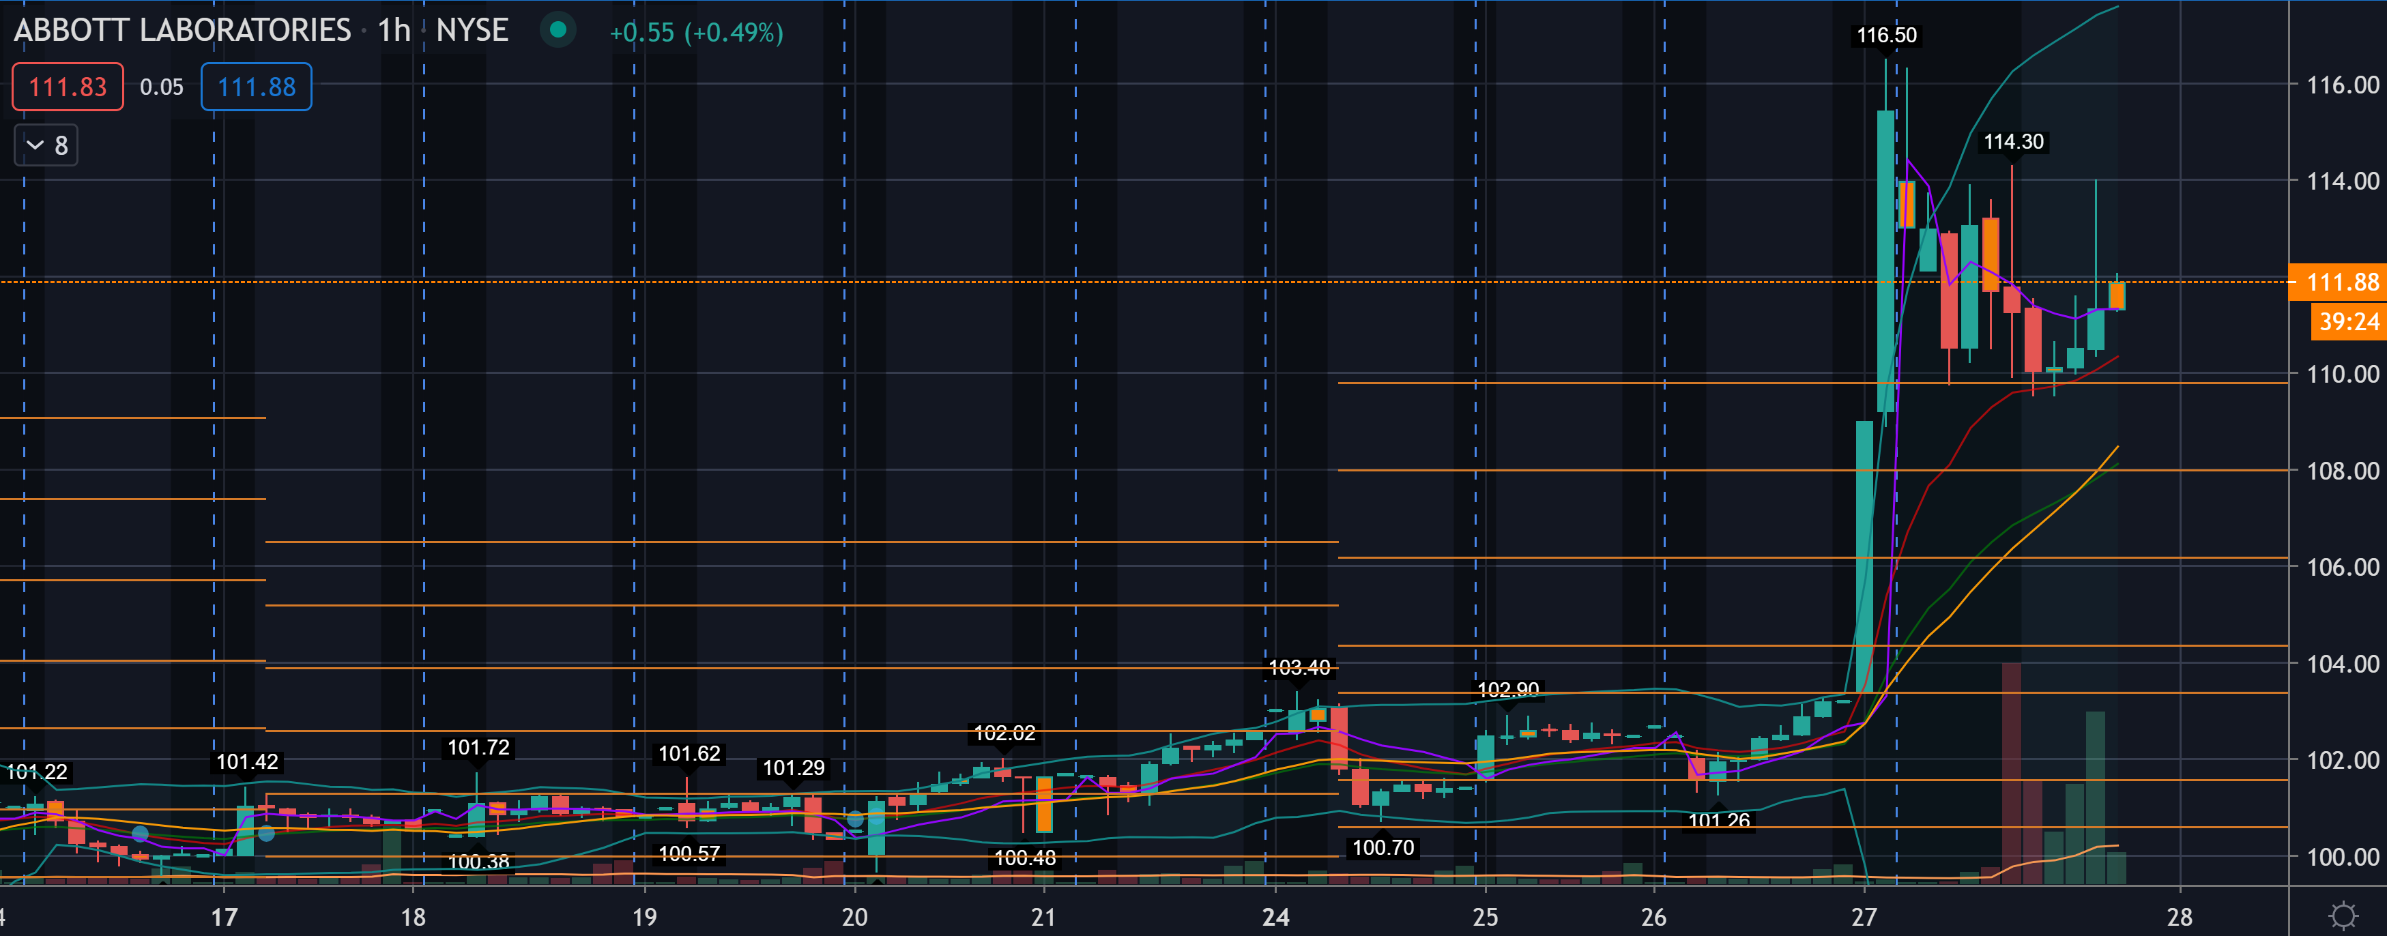Click the tall red volume bar on day 27
This screenshot has width=2387, height=936.
click(x=2012, y=773)
